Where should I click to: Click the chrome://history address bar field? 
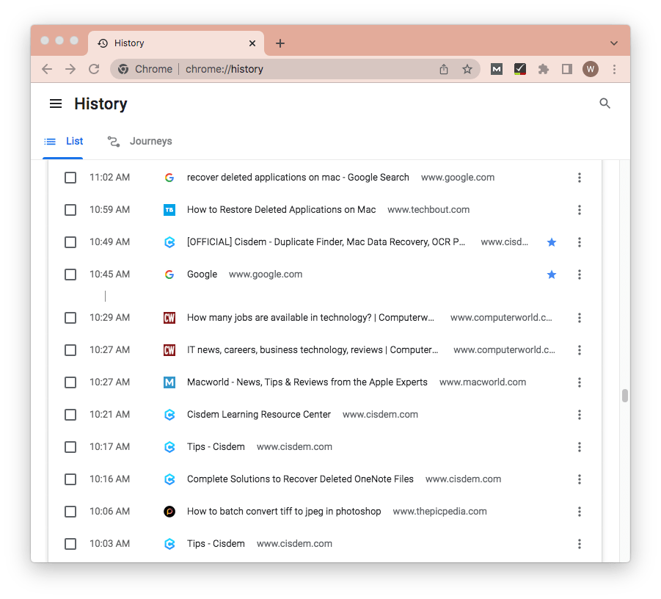pyautogui.click(x=295, y=69)
